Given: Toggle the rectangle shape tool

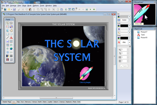Looking at the screenshot, I should [8, 34].
